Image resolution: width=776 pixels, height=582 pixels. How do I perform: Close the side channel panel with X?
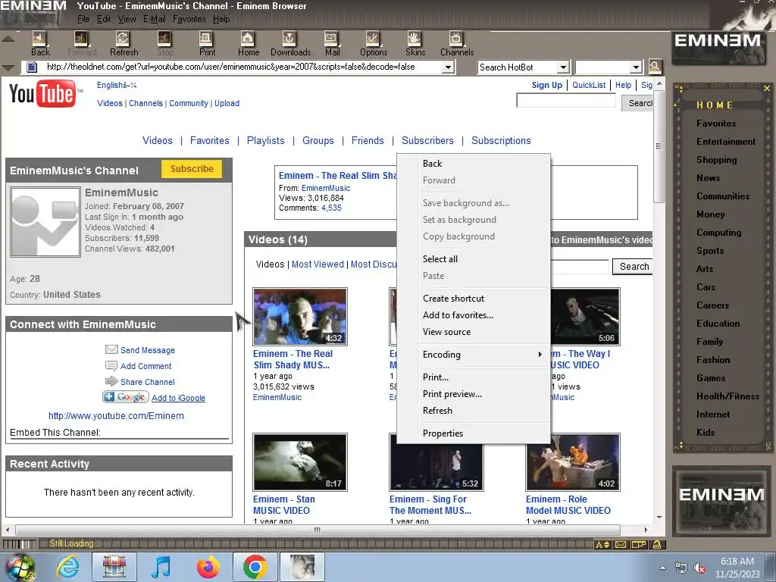point(767,88)
